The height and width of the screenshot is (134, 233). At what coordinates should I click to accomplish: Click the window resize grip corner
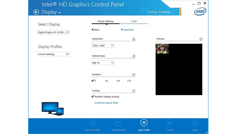tap(207, 132)
